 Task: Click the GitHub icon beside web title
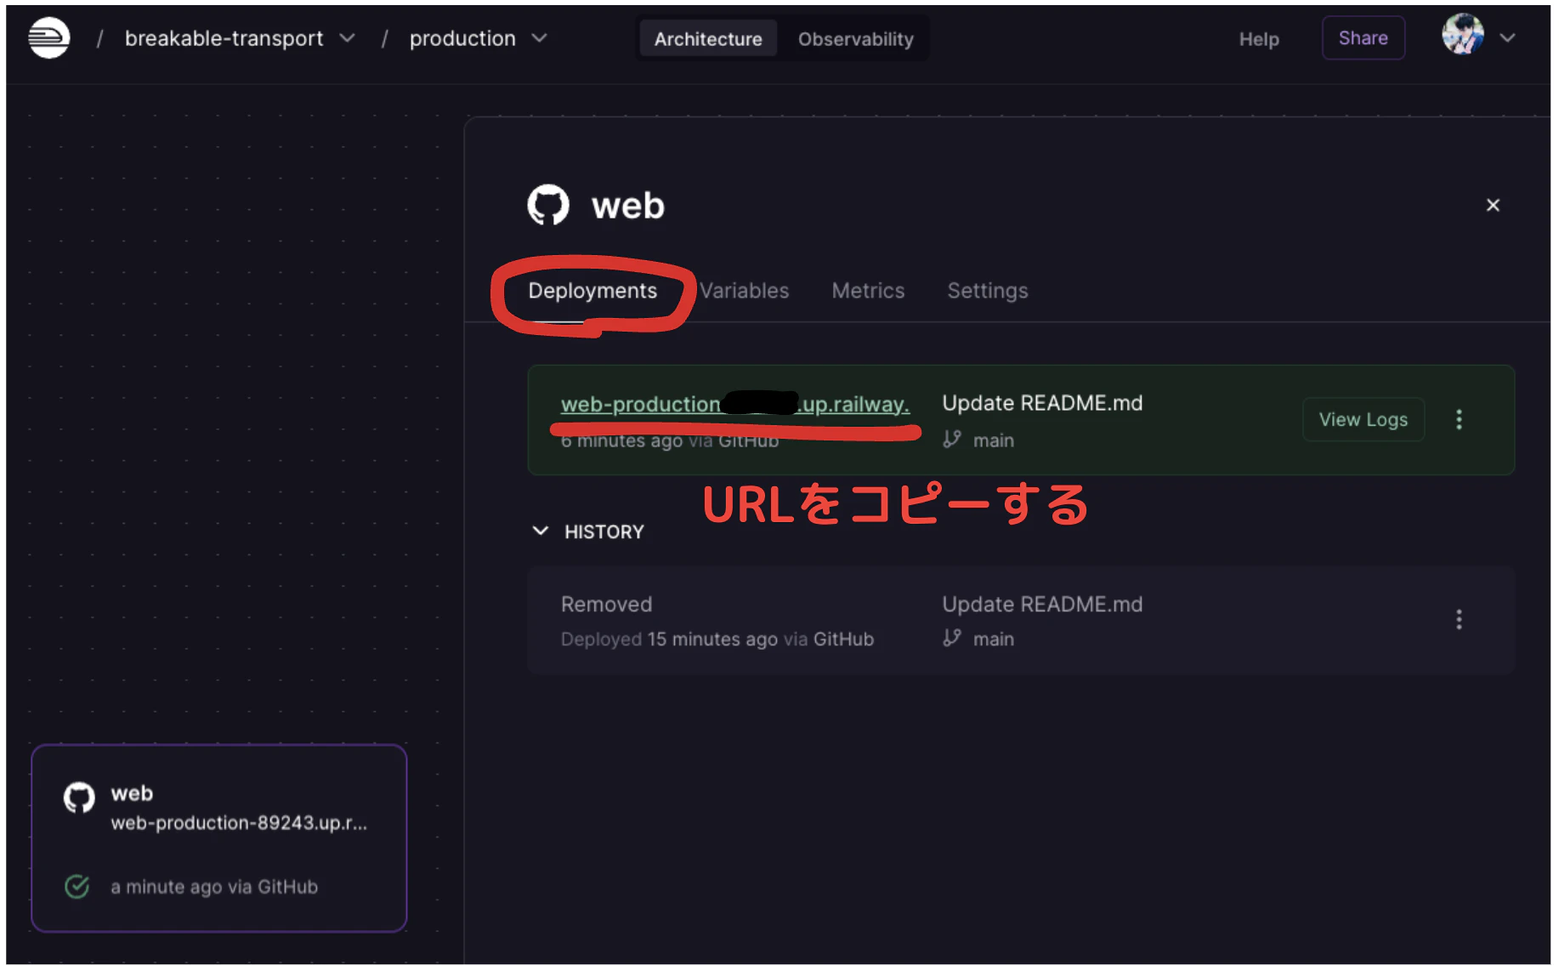(x=547, y=206)
